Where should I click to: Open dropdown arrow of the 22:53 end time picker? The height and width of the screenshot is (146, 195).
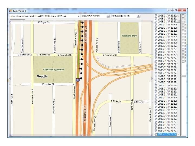pyautogui.click(x=138, y=16)
